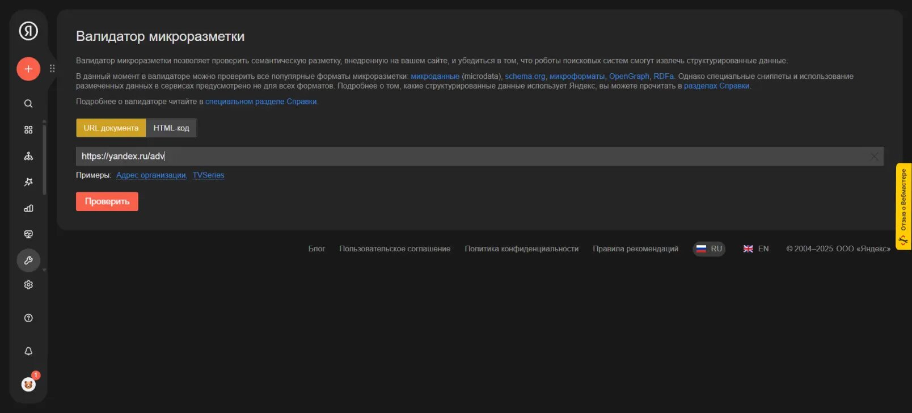Image resolution: width=912 pixels, height=413 pixels.
Task: Click the red plus add-site button
Action: coord(28,69)
